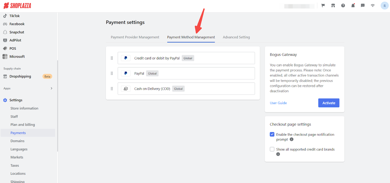Expand the Apps section chevron
Screen dimensions: 390x183
click(51, 88)
